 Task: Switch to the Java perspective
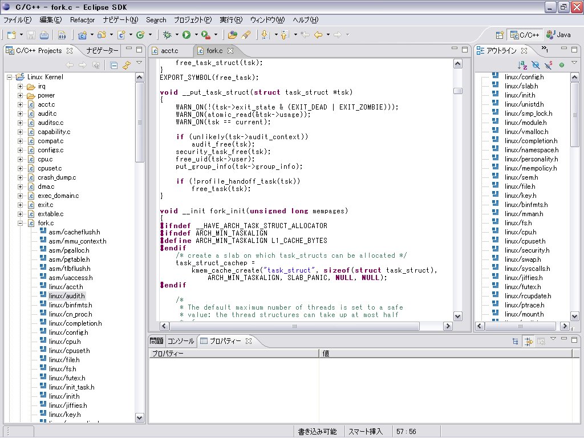[x=558, y=35]
